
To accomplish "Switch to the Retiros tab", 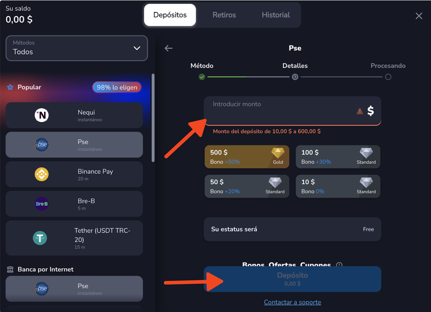I will [x=224, y=15].
